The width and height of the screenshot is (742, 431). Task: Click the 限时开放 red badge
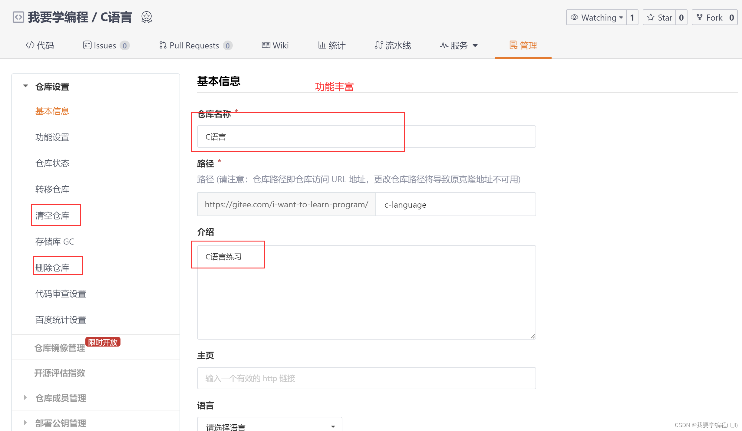pyautogui.click(x=103, y=342)
